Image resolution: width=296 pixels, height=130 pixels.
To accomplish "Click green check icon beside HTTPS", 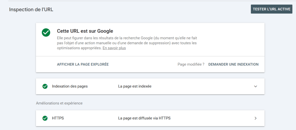I will [45, 118].
